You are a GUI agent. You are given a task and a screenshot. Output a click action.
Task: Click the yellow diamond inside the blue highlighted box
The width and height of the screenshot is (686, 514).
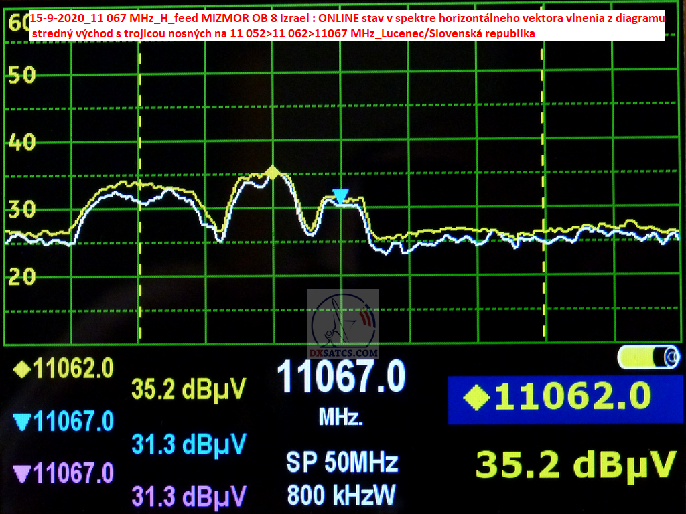click(478, 398)
